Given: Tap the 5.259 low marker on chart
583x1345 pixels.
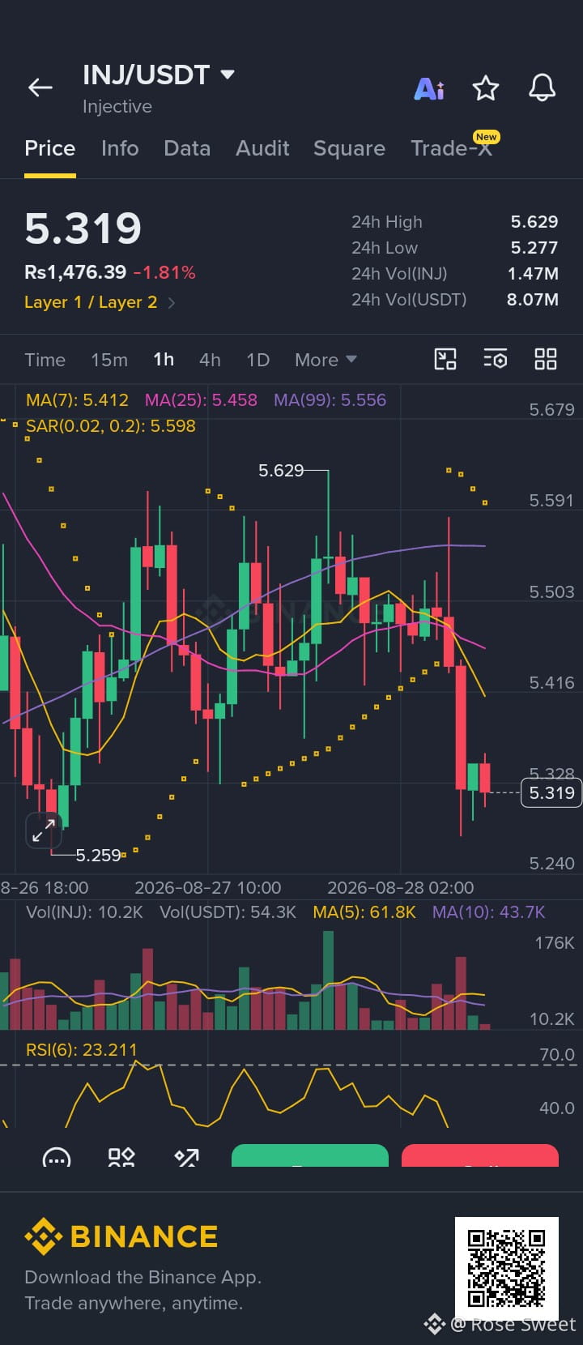Looking at the screenshot, I should (98, 855).
